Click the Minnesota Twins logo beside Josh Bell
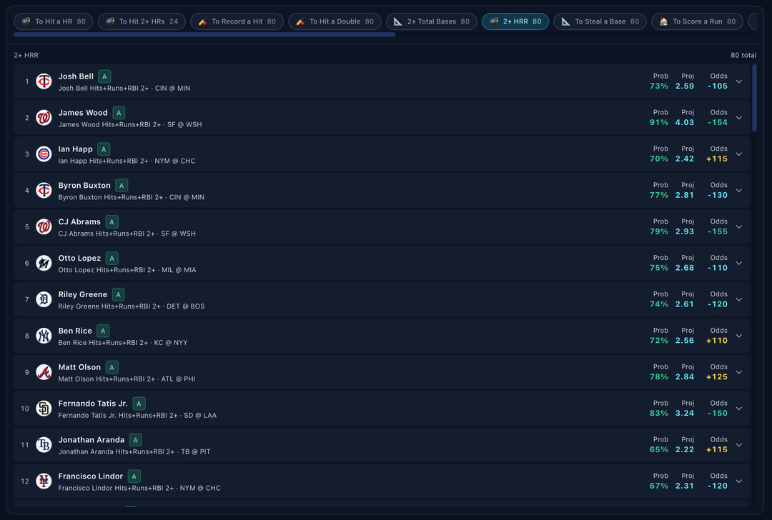The height and width of the screenshot is (520, 772). click(x=44, y=81)
